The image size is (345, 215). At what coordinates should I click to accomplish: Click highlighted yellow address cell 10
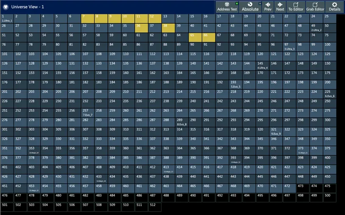128,19
